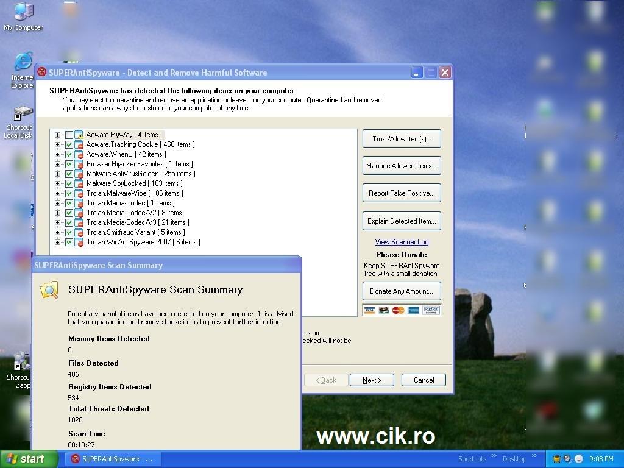Expand the Browser Hijacker.Favorites tree node

(58, 164)
